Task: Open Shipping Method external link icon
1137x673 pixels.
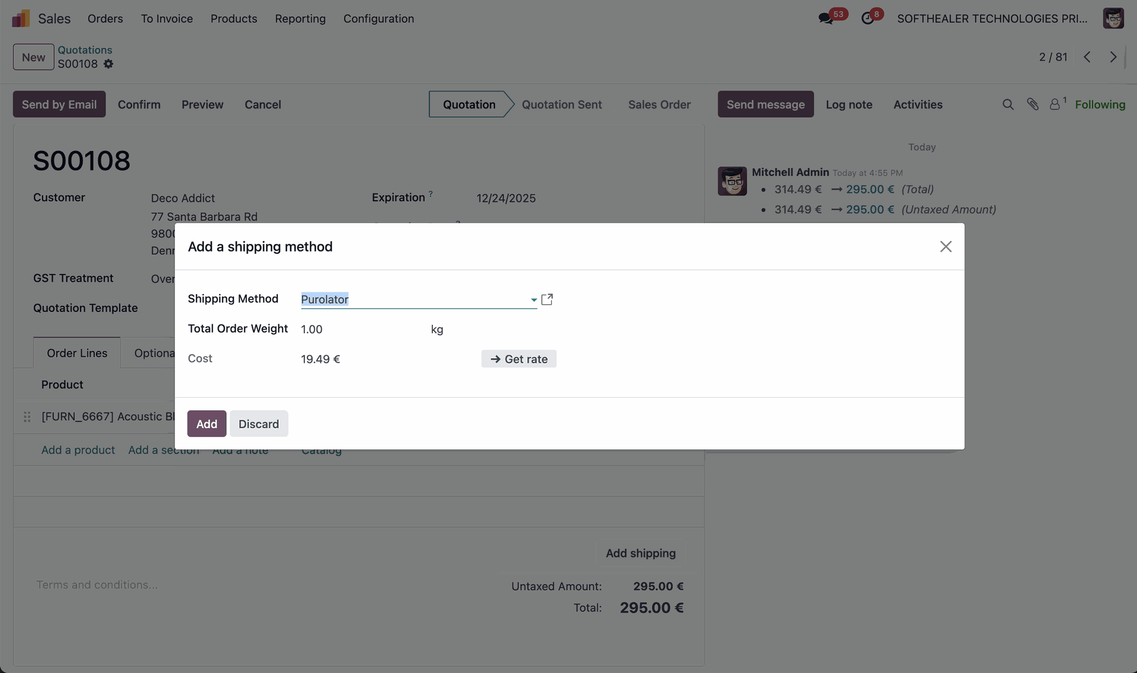Action: pyautogui.click(x=547, y=300)
